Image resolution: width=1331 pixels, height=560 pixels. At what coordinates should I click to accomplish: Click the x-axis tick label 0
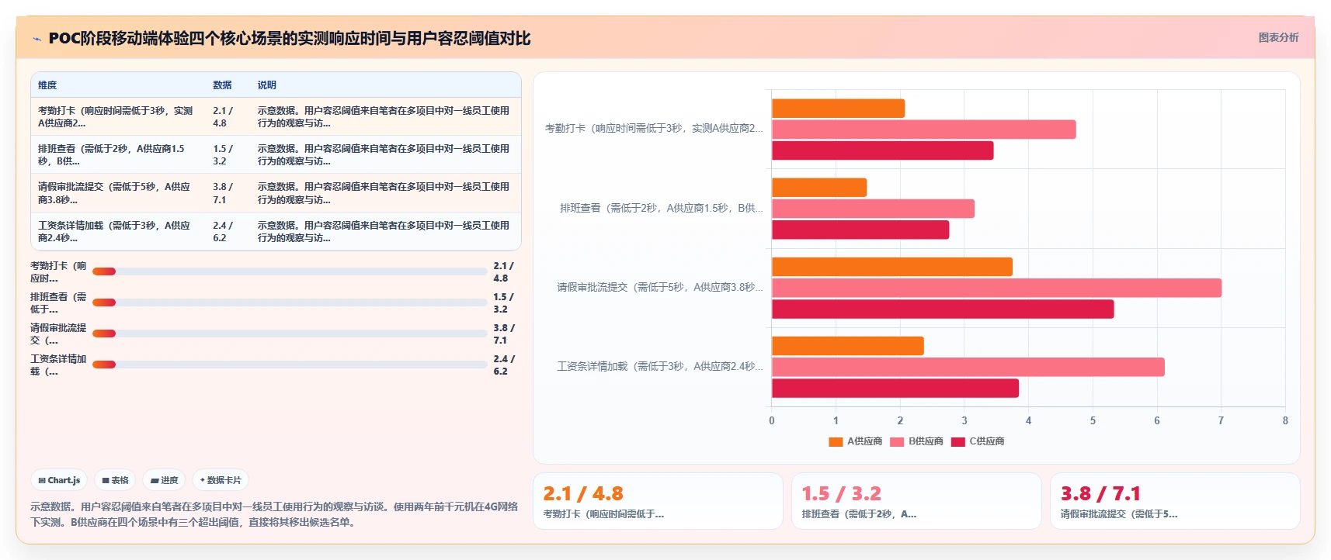[772, 420]
